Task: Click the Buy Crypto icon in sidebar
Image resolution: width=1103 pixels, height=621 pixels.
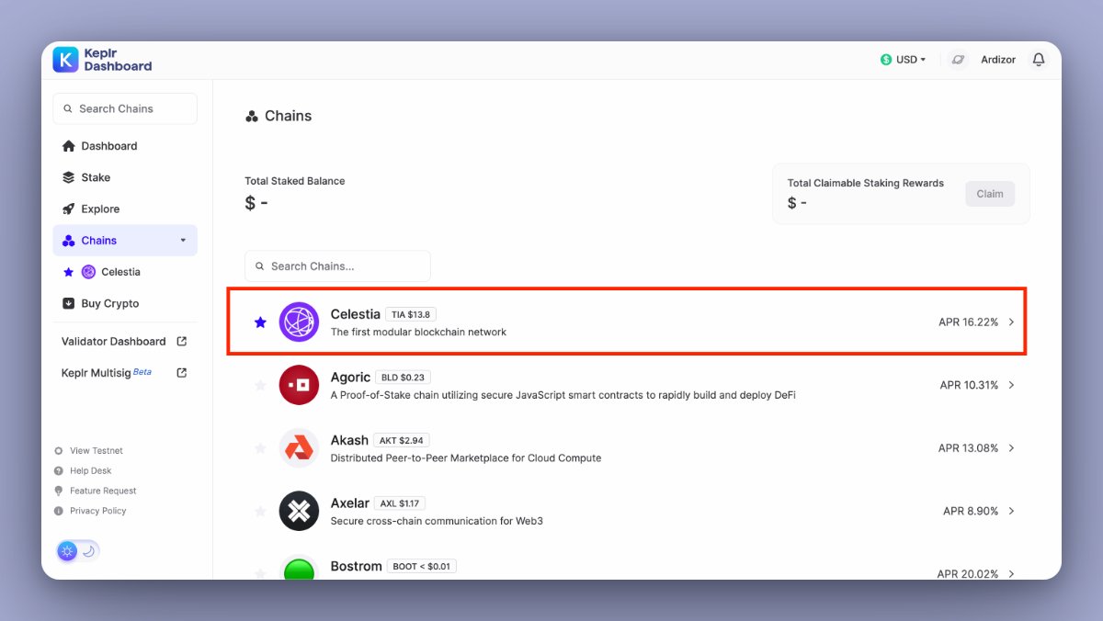Action: (x=68, y=303)
